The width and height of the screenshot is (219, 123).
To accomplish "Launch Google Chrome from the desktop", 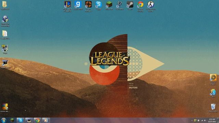I will (x=140, y=6).
